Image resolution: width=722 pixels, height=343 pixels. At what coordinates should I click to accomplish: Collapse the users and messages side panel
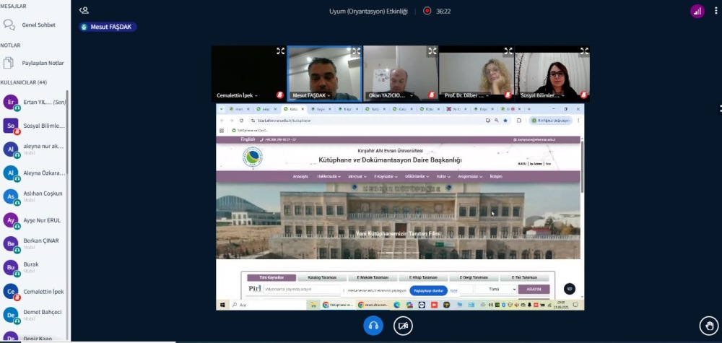pos(84,11)
